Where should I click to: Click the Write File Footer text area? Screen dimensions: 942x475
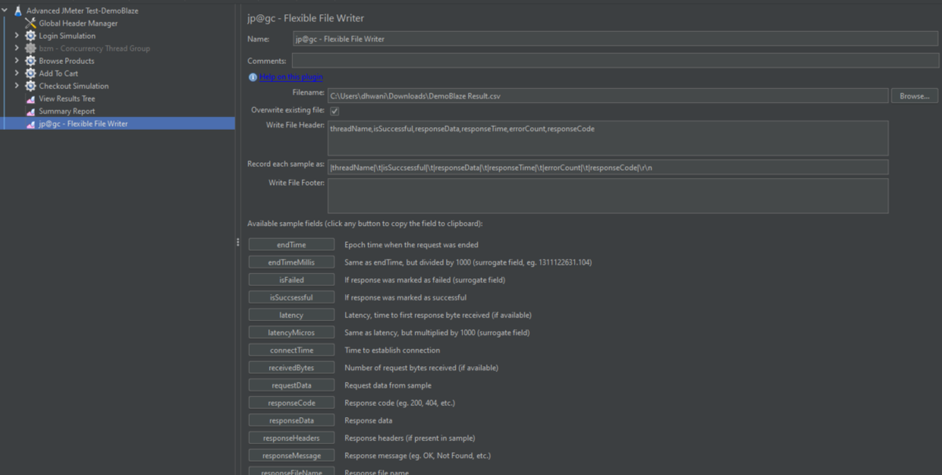point(608,196)
